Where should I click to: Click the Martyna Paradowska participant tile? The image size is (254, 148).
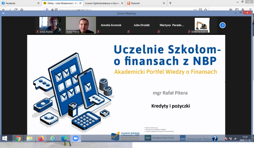[x=171, y=25]
